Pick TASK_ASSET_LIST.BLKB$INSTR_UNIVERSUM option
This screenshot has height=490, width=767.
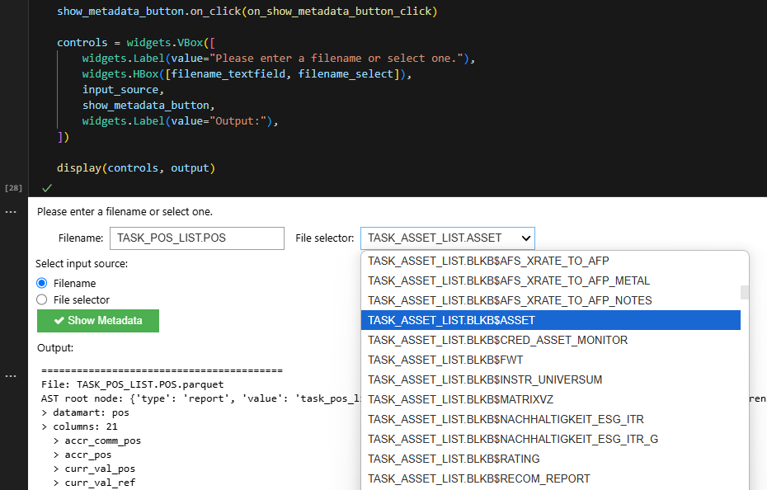551,379
